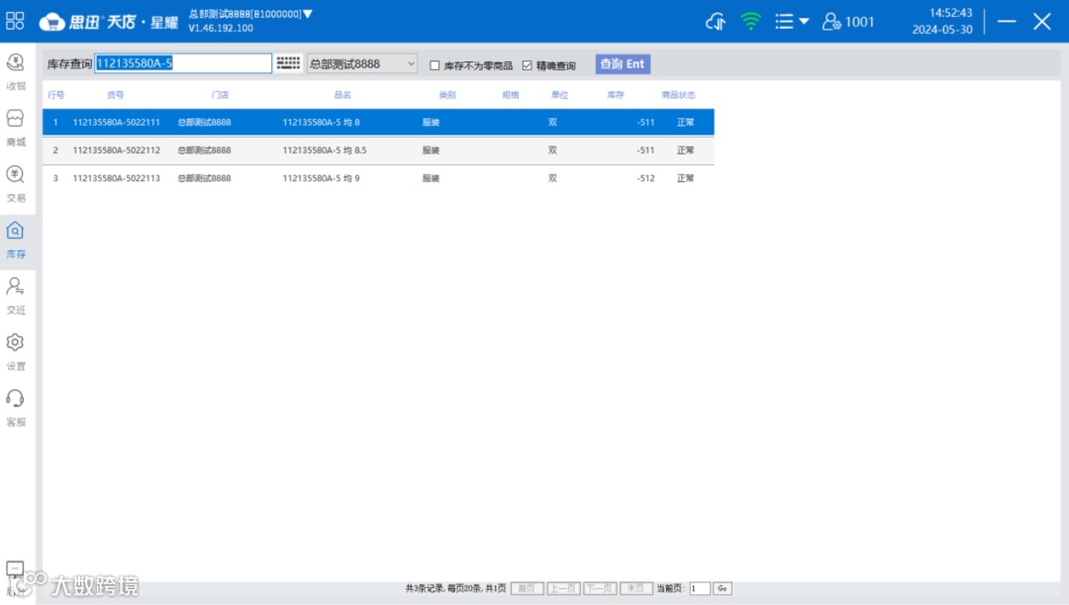The height and width of the screenshot is (605, 1069).
Task: Select row 112135580A-5022113
Action: pos(378,178)
